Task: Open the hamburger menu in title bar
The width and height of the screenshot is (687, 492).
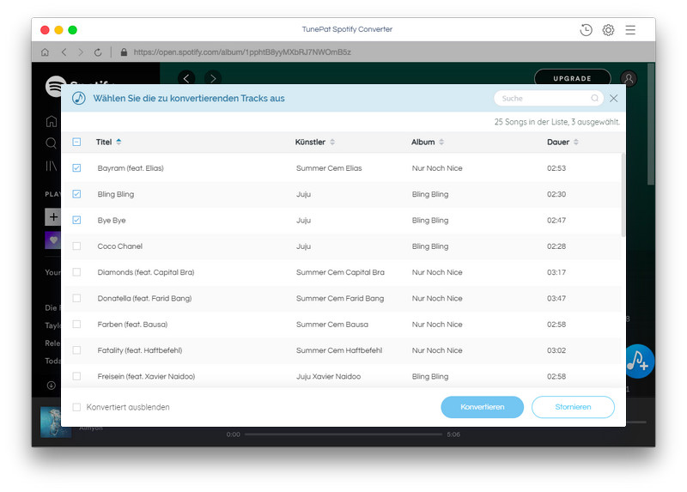Action: tap(630, 30)
